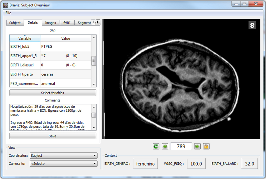Image resolution: width=266 pixels, height=179 pixels.
Task: Click the subject number field showing 789
Action: point(181,146)
